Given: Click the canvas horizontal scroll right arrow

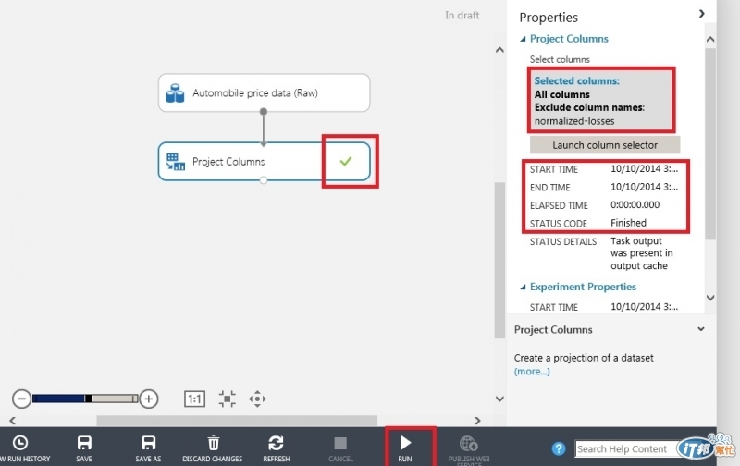Looking at the screenshot, I should (x=477, y=421).
